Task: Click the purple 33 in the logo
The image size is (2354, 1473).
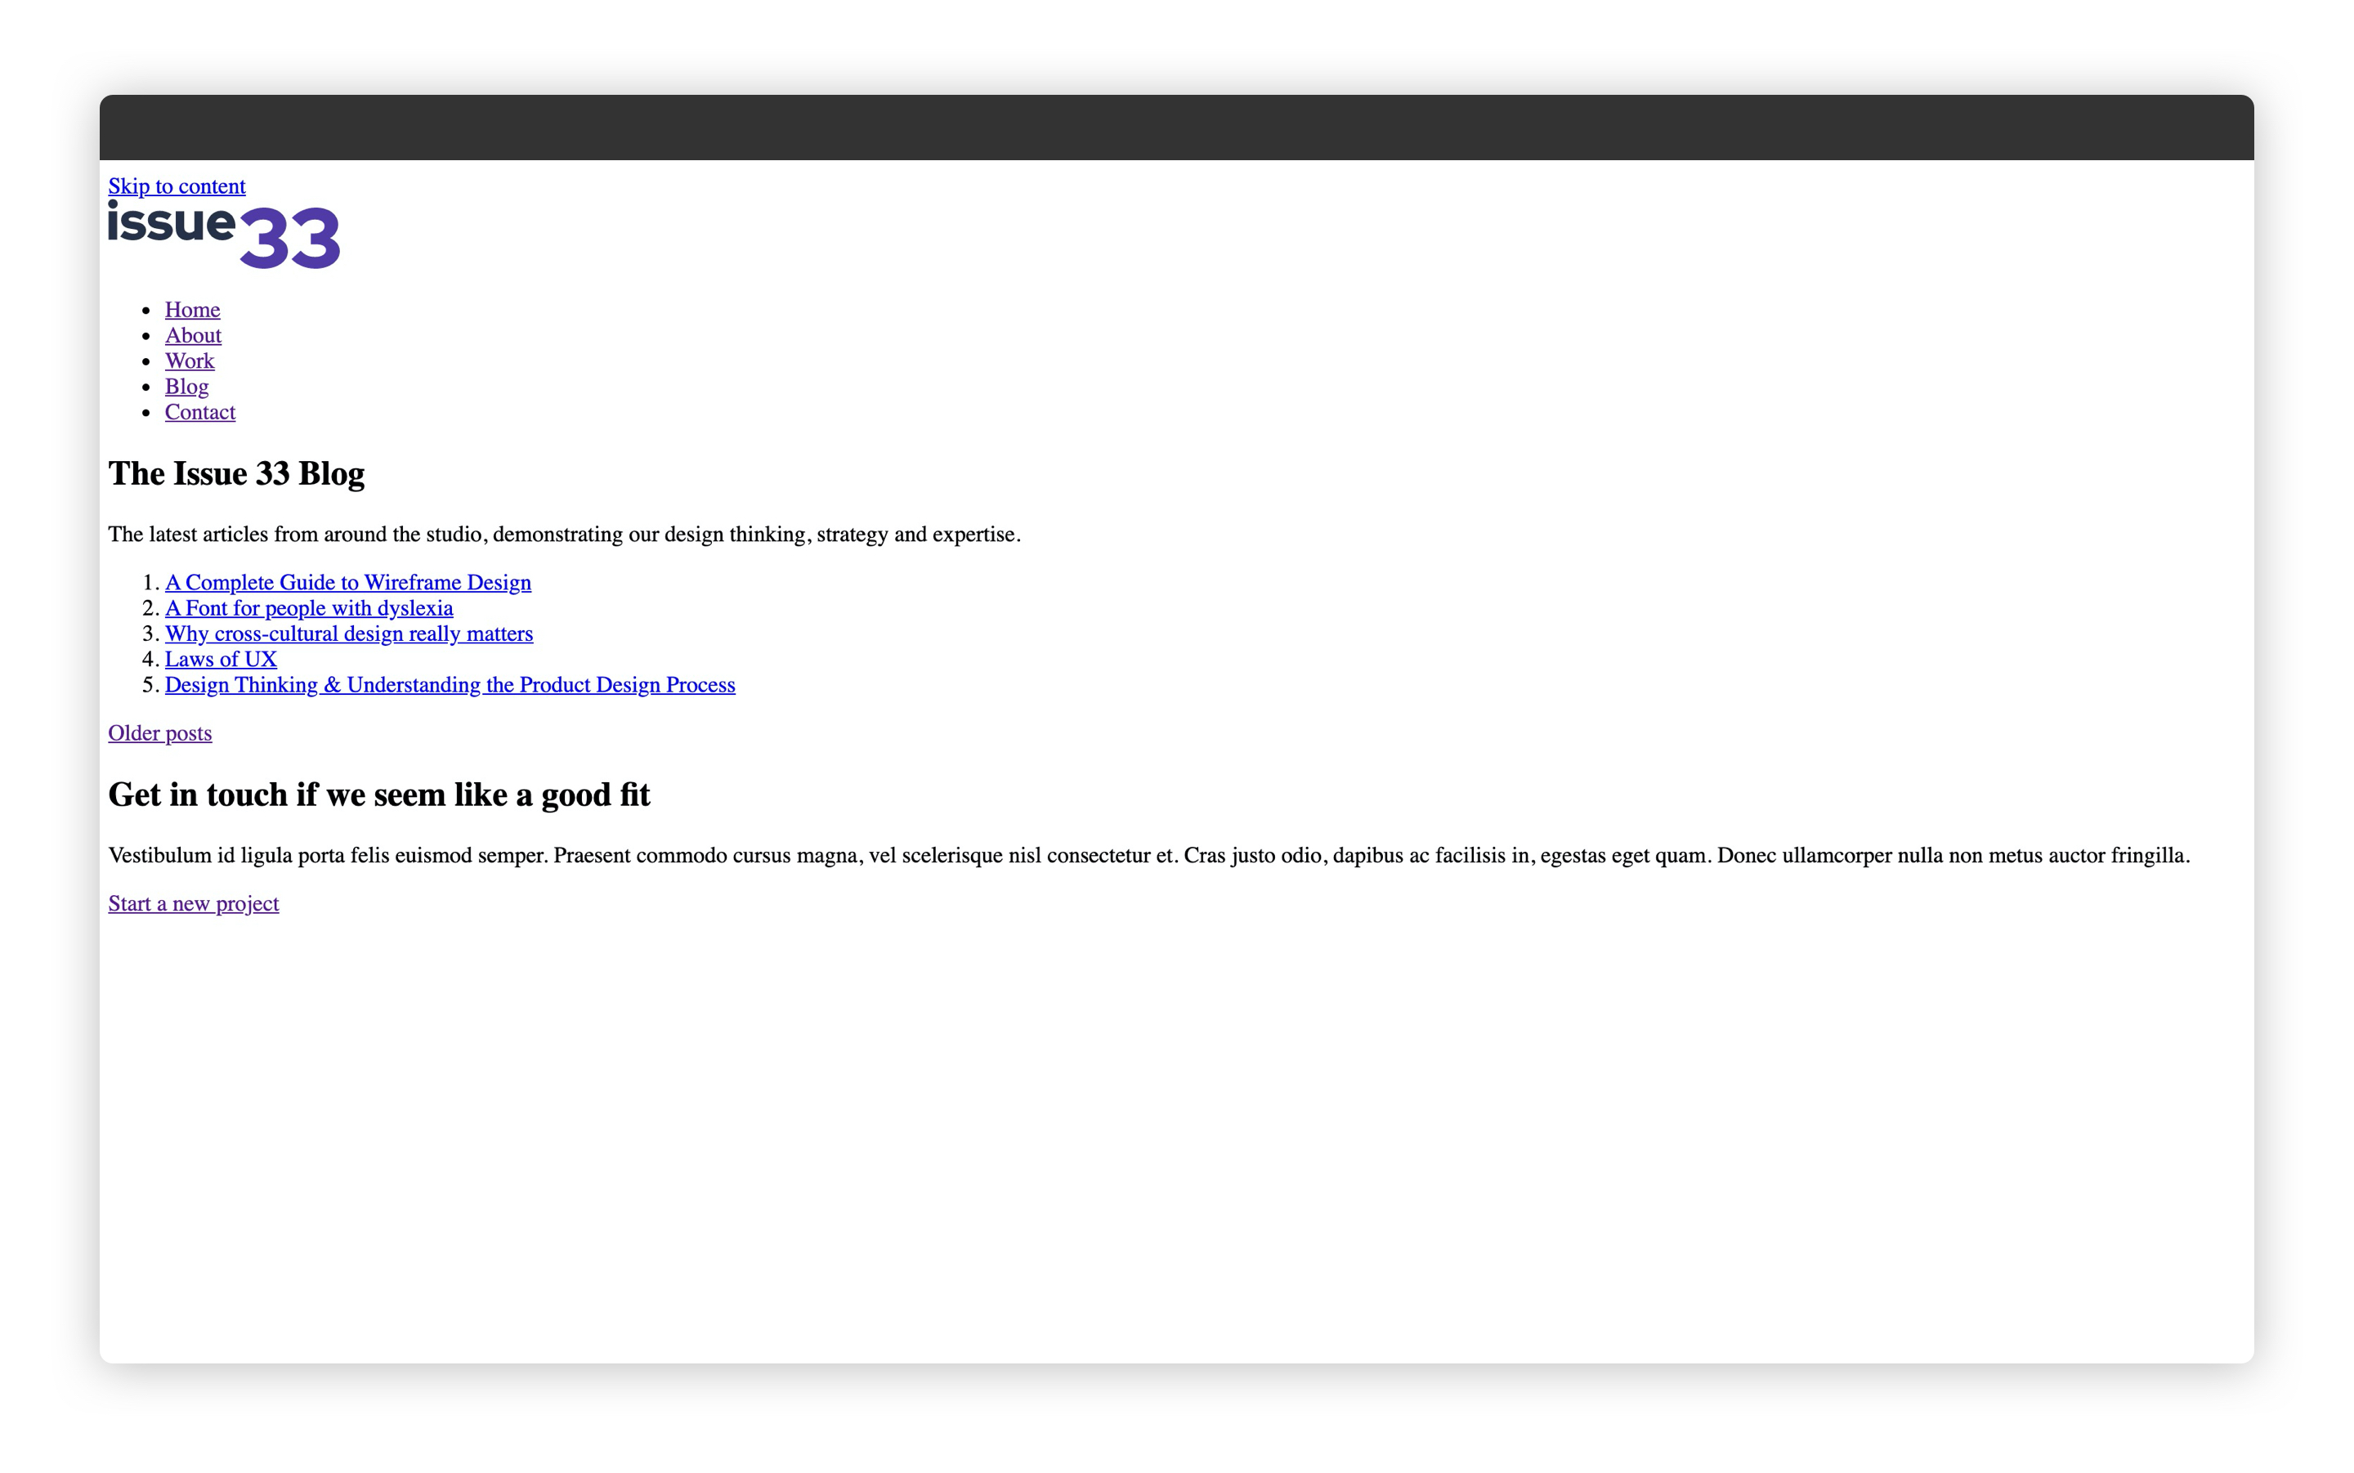Action: point(289,238)
